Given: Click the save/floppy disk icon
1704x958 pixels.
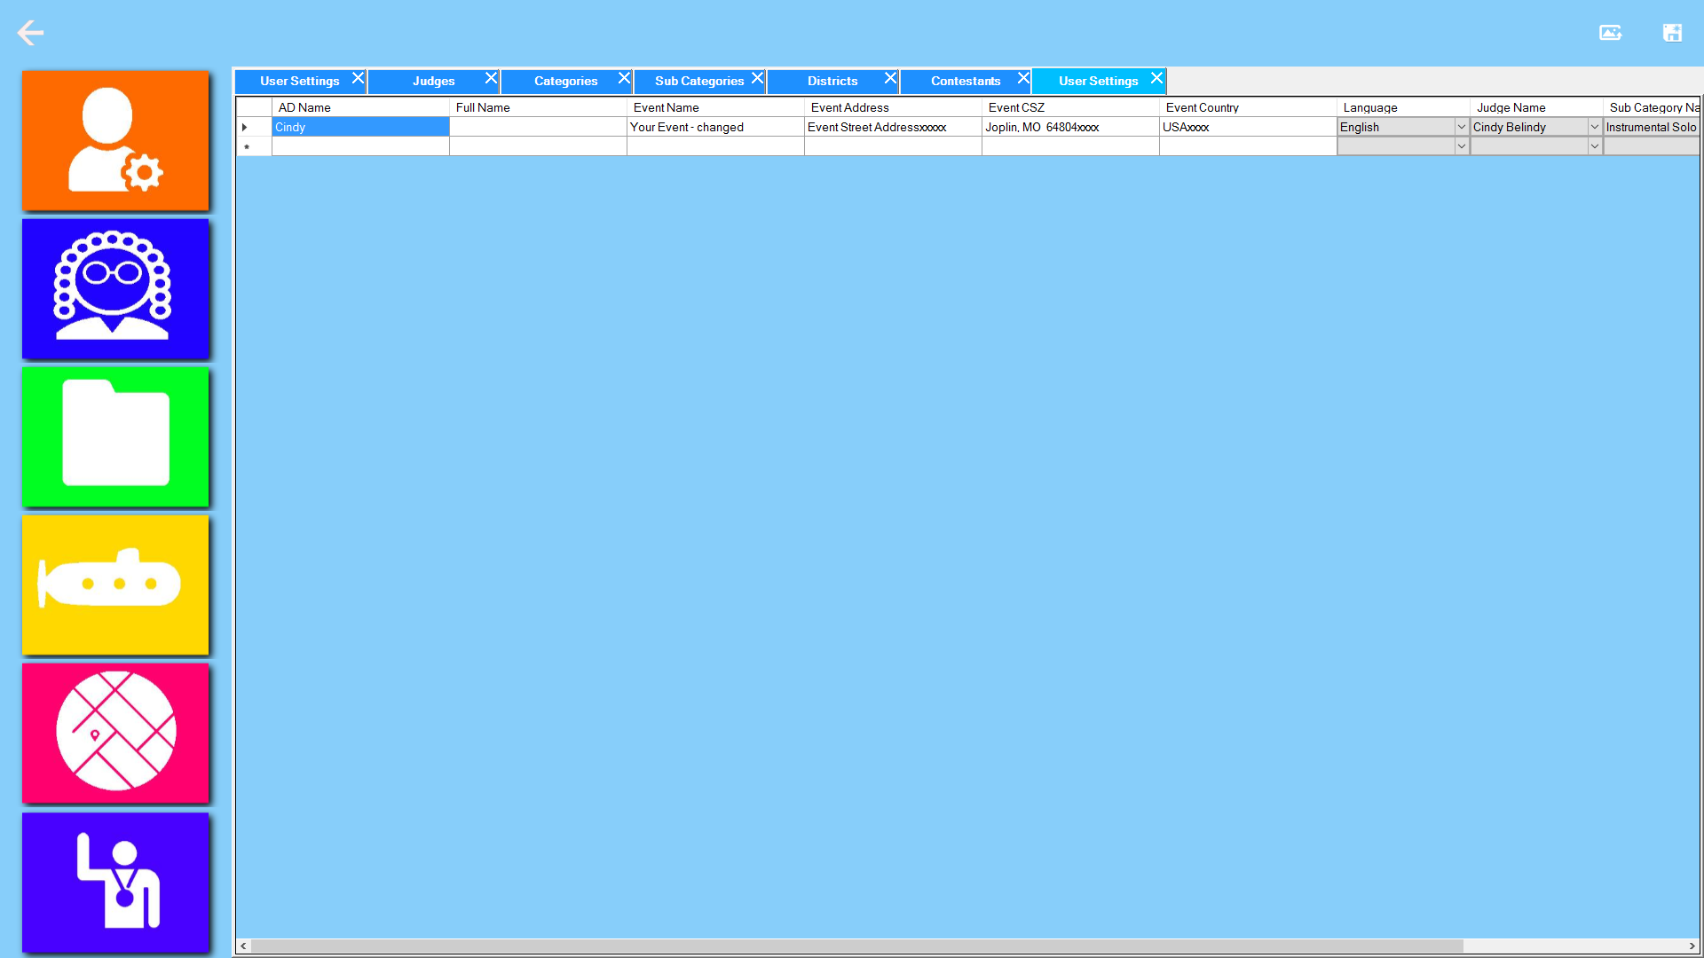Looking at the screenshot, I should [1672, 32].
